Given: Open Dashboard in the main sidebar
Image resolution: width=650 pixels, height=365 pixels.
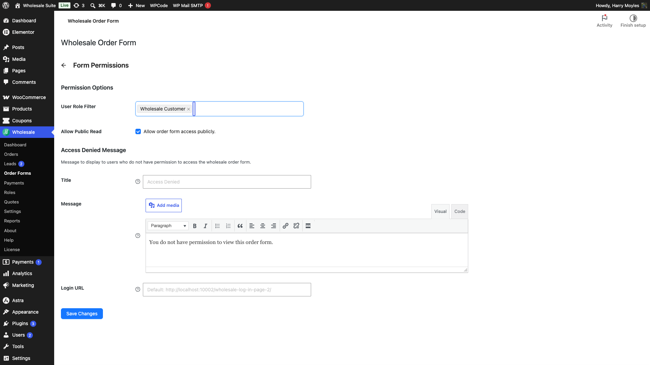Looking at the screenshot, I should coord(27,21).
